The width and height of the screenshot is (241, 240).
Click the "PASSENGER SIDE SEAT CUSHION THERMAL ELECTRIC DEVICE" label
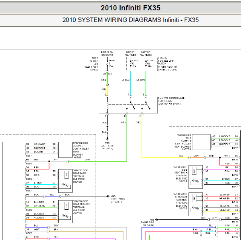click(180, 201)
